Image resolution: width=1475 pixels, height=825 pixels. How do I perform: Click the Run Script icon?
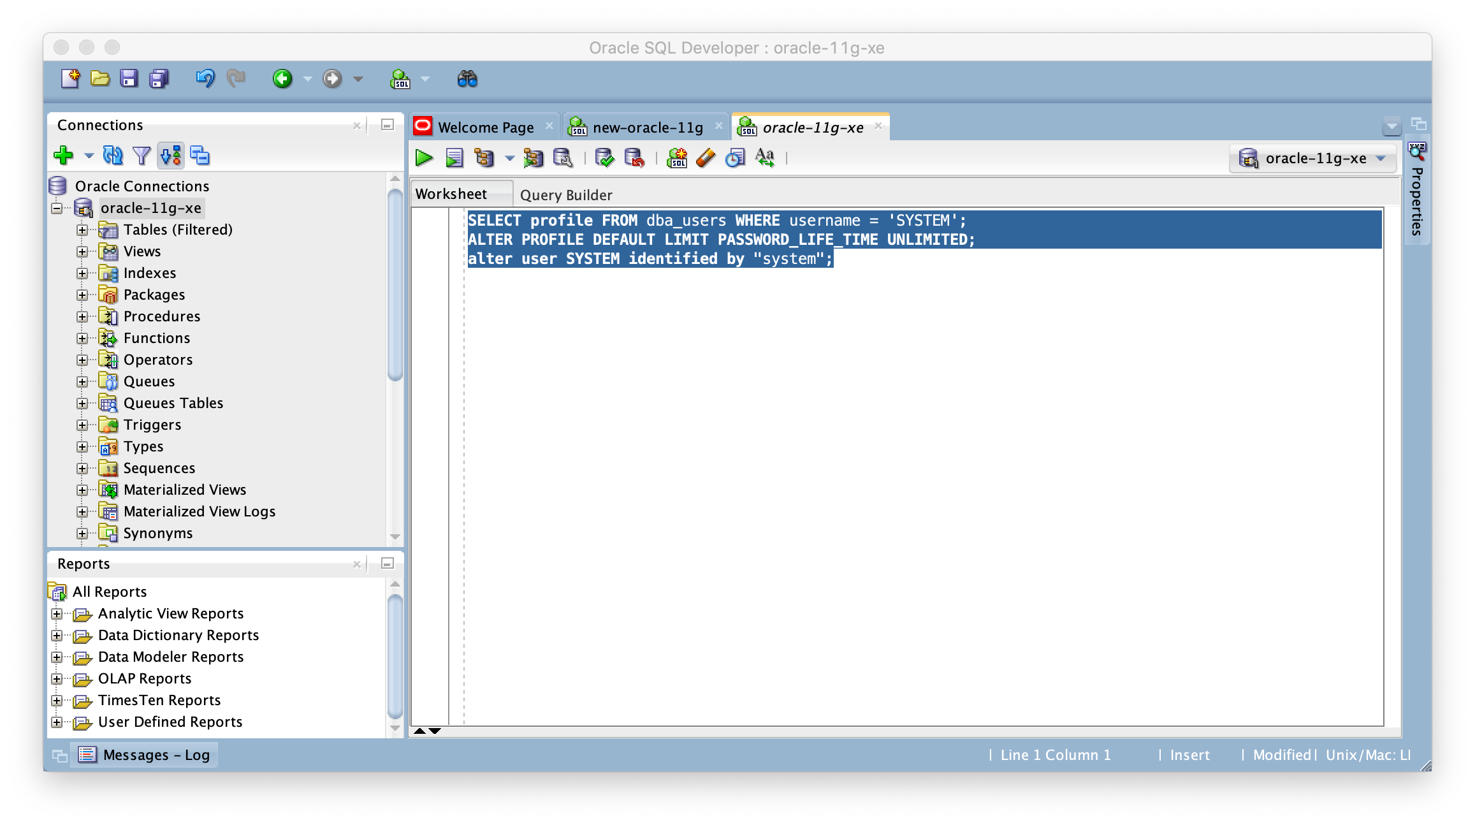(454, 157)
